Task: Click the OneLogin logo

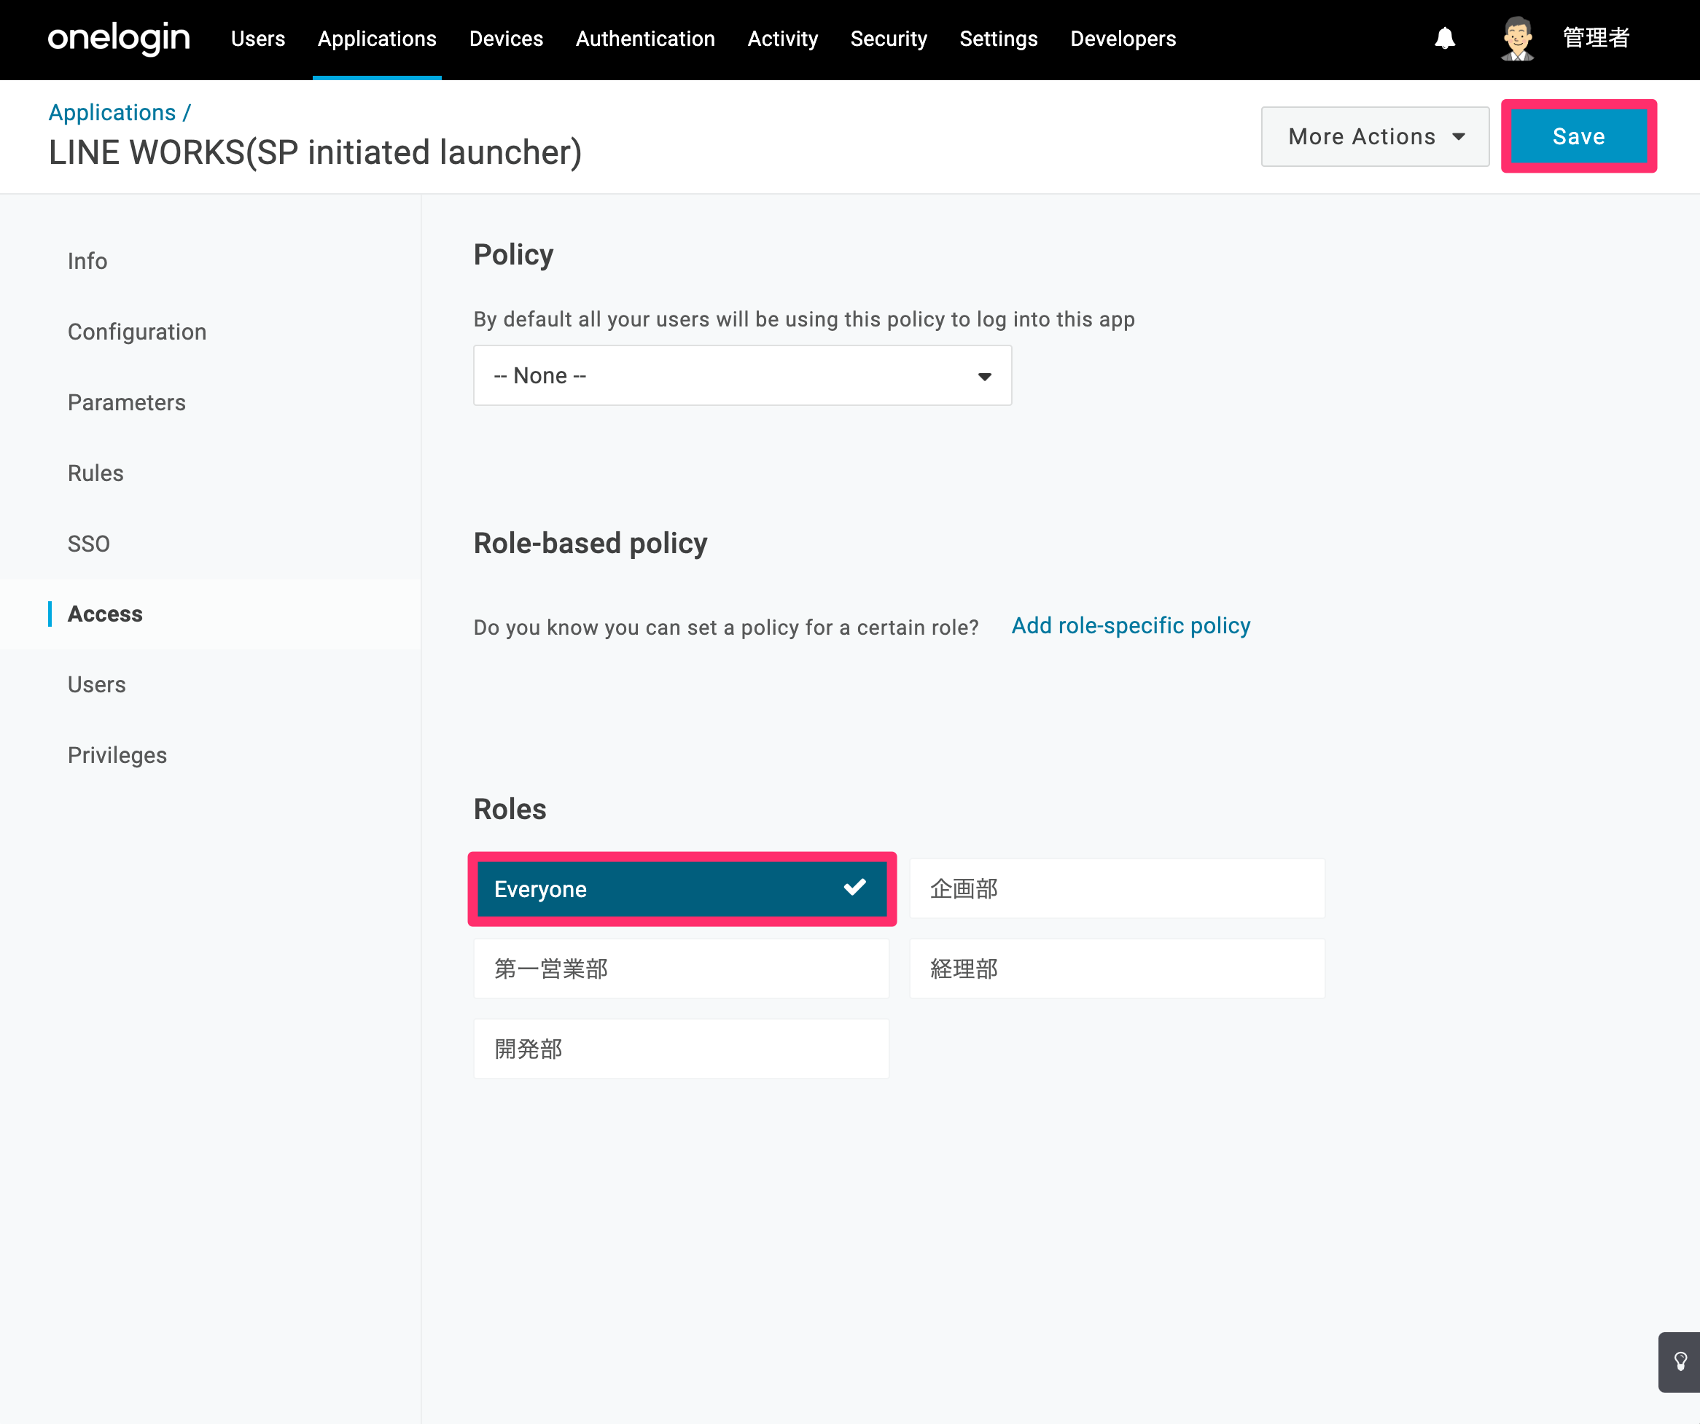Action: pos(119,38)
